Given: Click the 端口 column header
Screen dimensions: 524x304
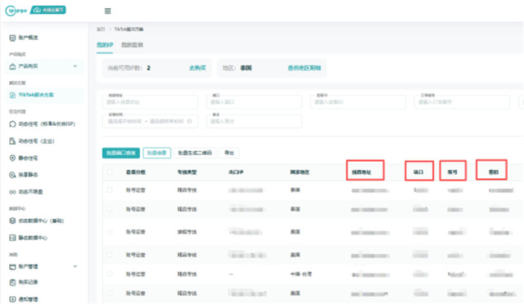Looking at the screenshot, I should pyautogui.click(x=418, y=172).
